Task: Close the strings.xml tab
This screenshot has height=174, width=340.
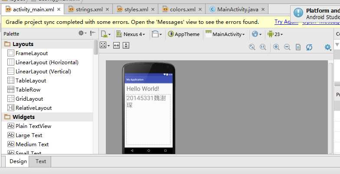Action: (108, 10)
